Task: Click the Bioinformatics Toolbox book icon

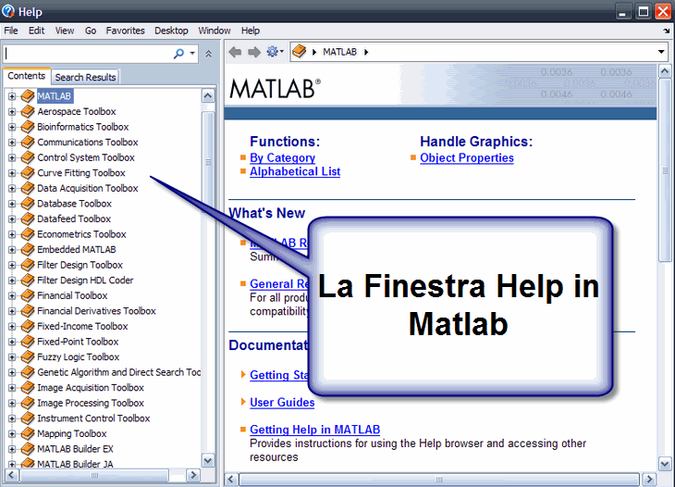Action: coord(28,127)
